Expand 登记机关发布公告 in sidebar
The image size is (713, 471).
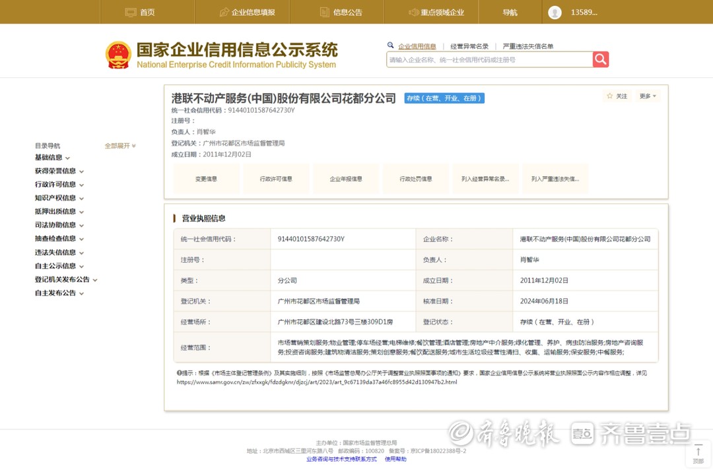pos(66,279)
